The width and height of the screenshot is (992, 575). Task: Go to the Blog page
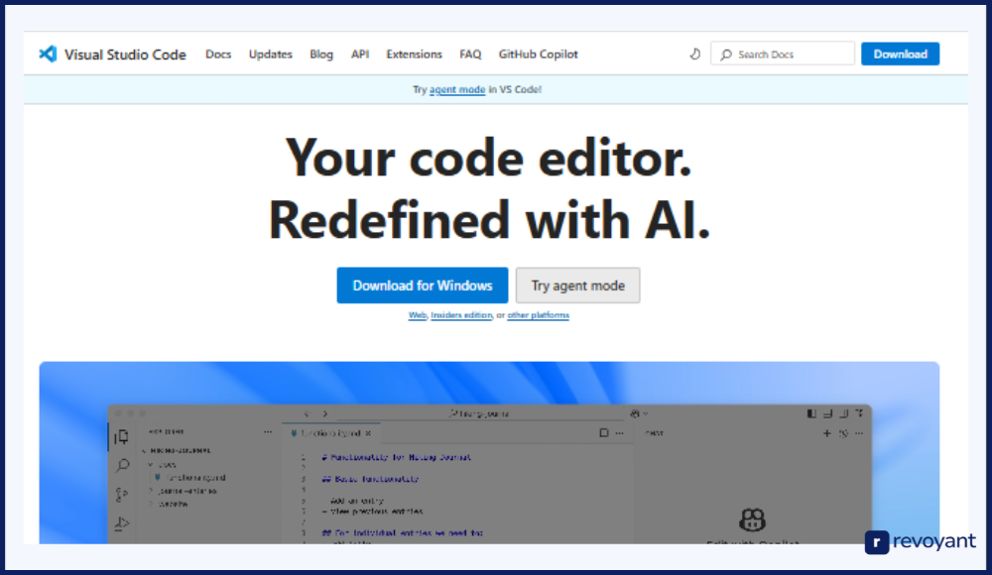pyautogui.click(x=321, y=55)
